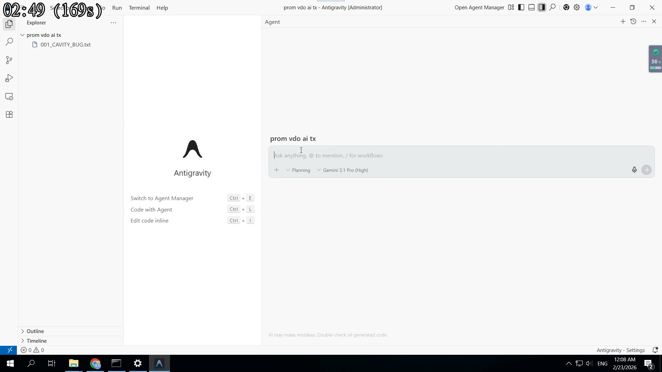Viewport: 662px width, 372px height.
Task: Toggle the primary side bar visibility
Action: (521, 8)
